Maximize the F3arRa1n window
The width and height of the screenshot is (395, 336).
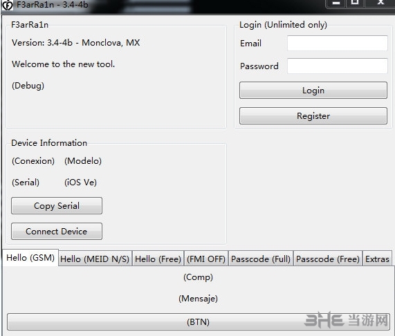coord(355,3)
